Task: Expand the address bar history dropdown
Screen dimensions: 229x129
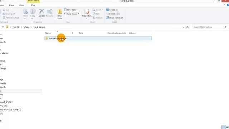Action: (x=184, y=27)
